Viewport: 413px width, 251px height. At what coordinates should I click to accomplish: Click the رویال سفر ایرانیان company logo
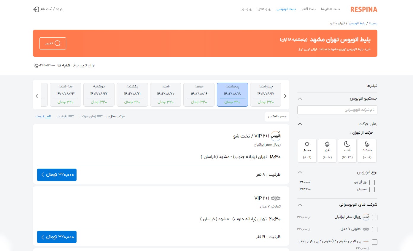click(366, 217)
